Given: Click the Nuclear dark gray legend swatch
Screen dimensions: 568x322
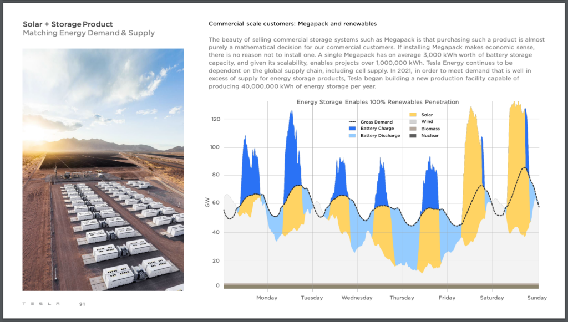Looking at the screenshot, I should [x=413, y=136].
